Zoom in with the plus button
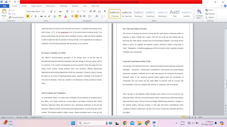Viewport: 227px width, 127px height. [x=225, y=117]
